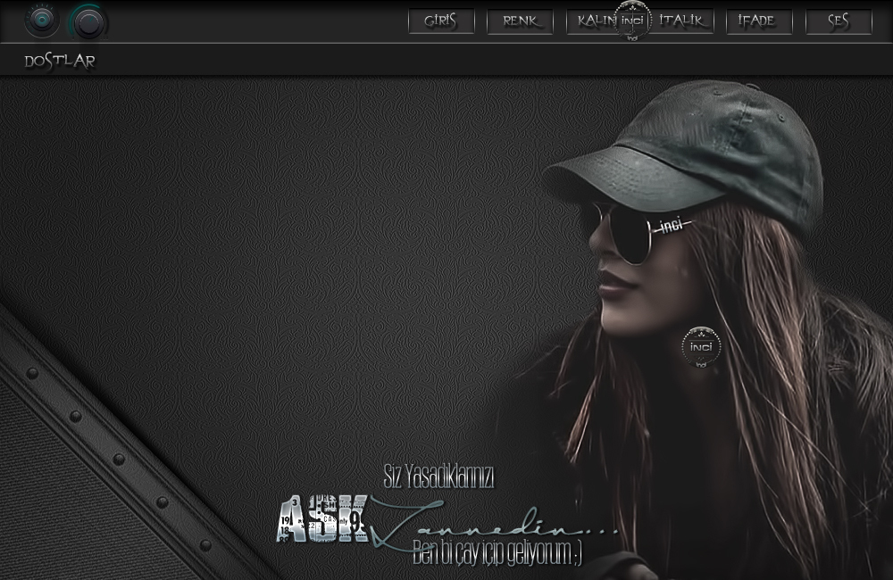Click the 'Siz Yaşadıklarınızı' text
Image resolution: width=893 pixels, height=580 pixels.
tap(438, 477)
